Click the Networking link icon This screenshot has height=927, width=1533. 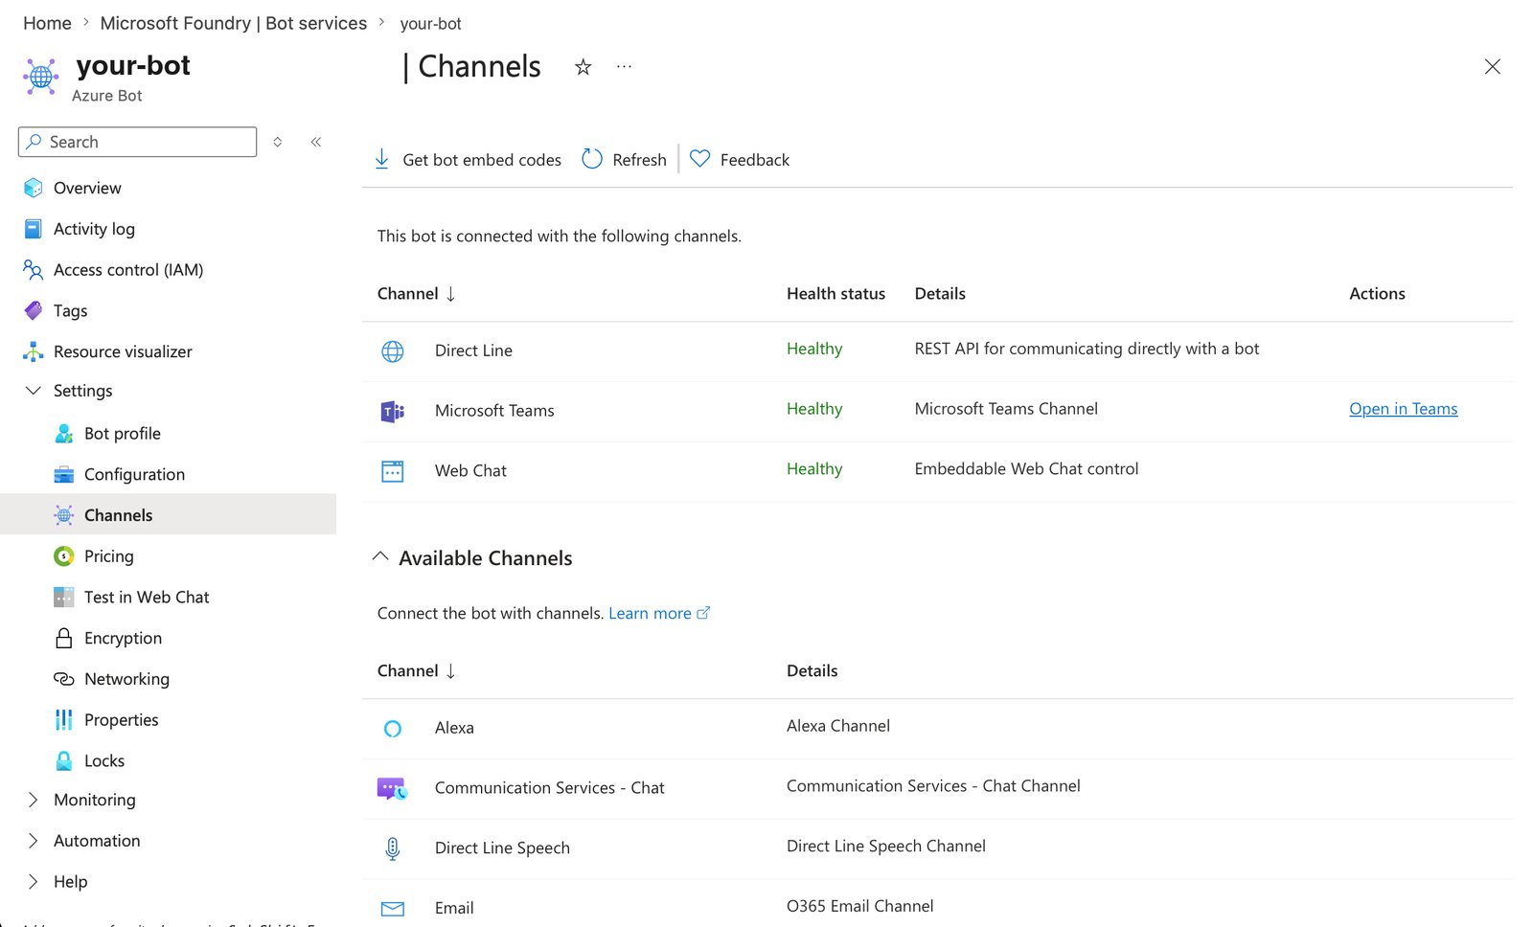coord(64,679)
